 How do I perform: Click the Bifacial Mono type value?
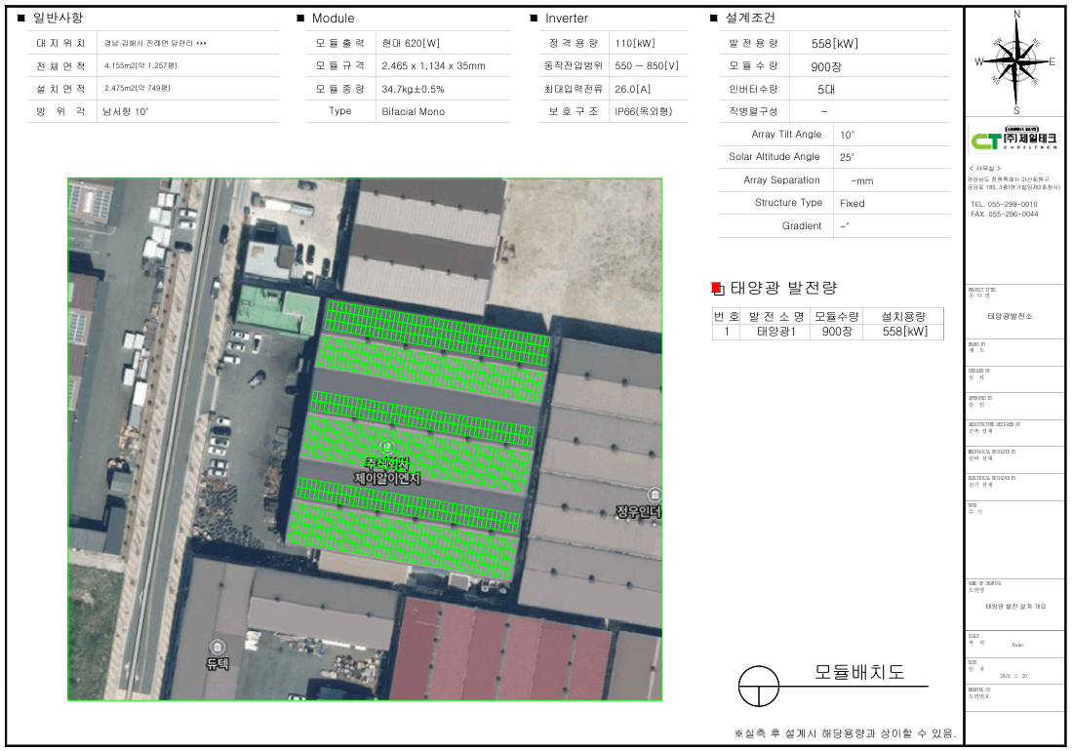pos(413,112)
